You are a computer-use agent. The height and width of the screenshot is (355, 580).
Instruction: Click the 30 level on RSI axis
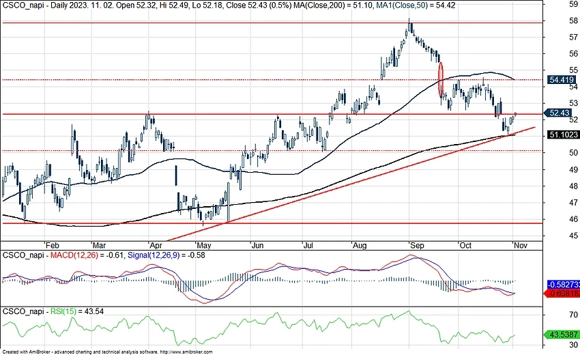pos(574,345)
